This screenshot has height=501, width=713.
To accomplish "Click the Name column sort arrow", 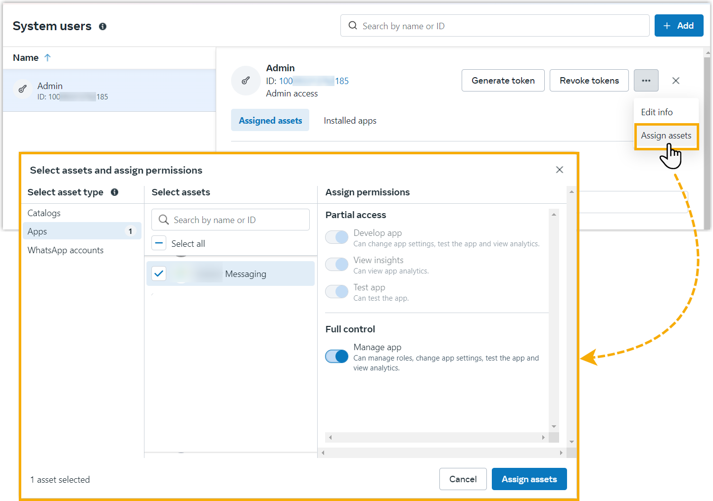I will tap(48, 57).
